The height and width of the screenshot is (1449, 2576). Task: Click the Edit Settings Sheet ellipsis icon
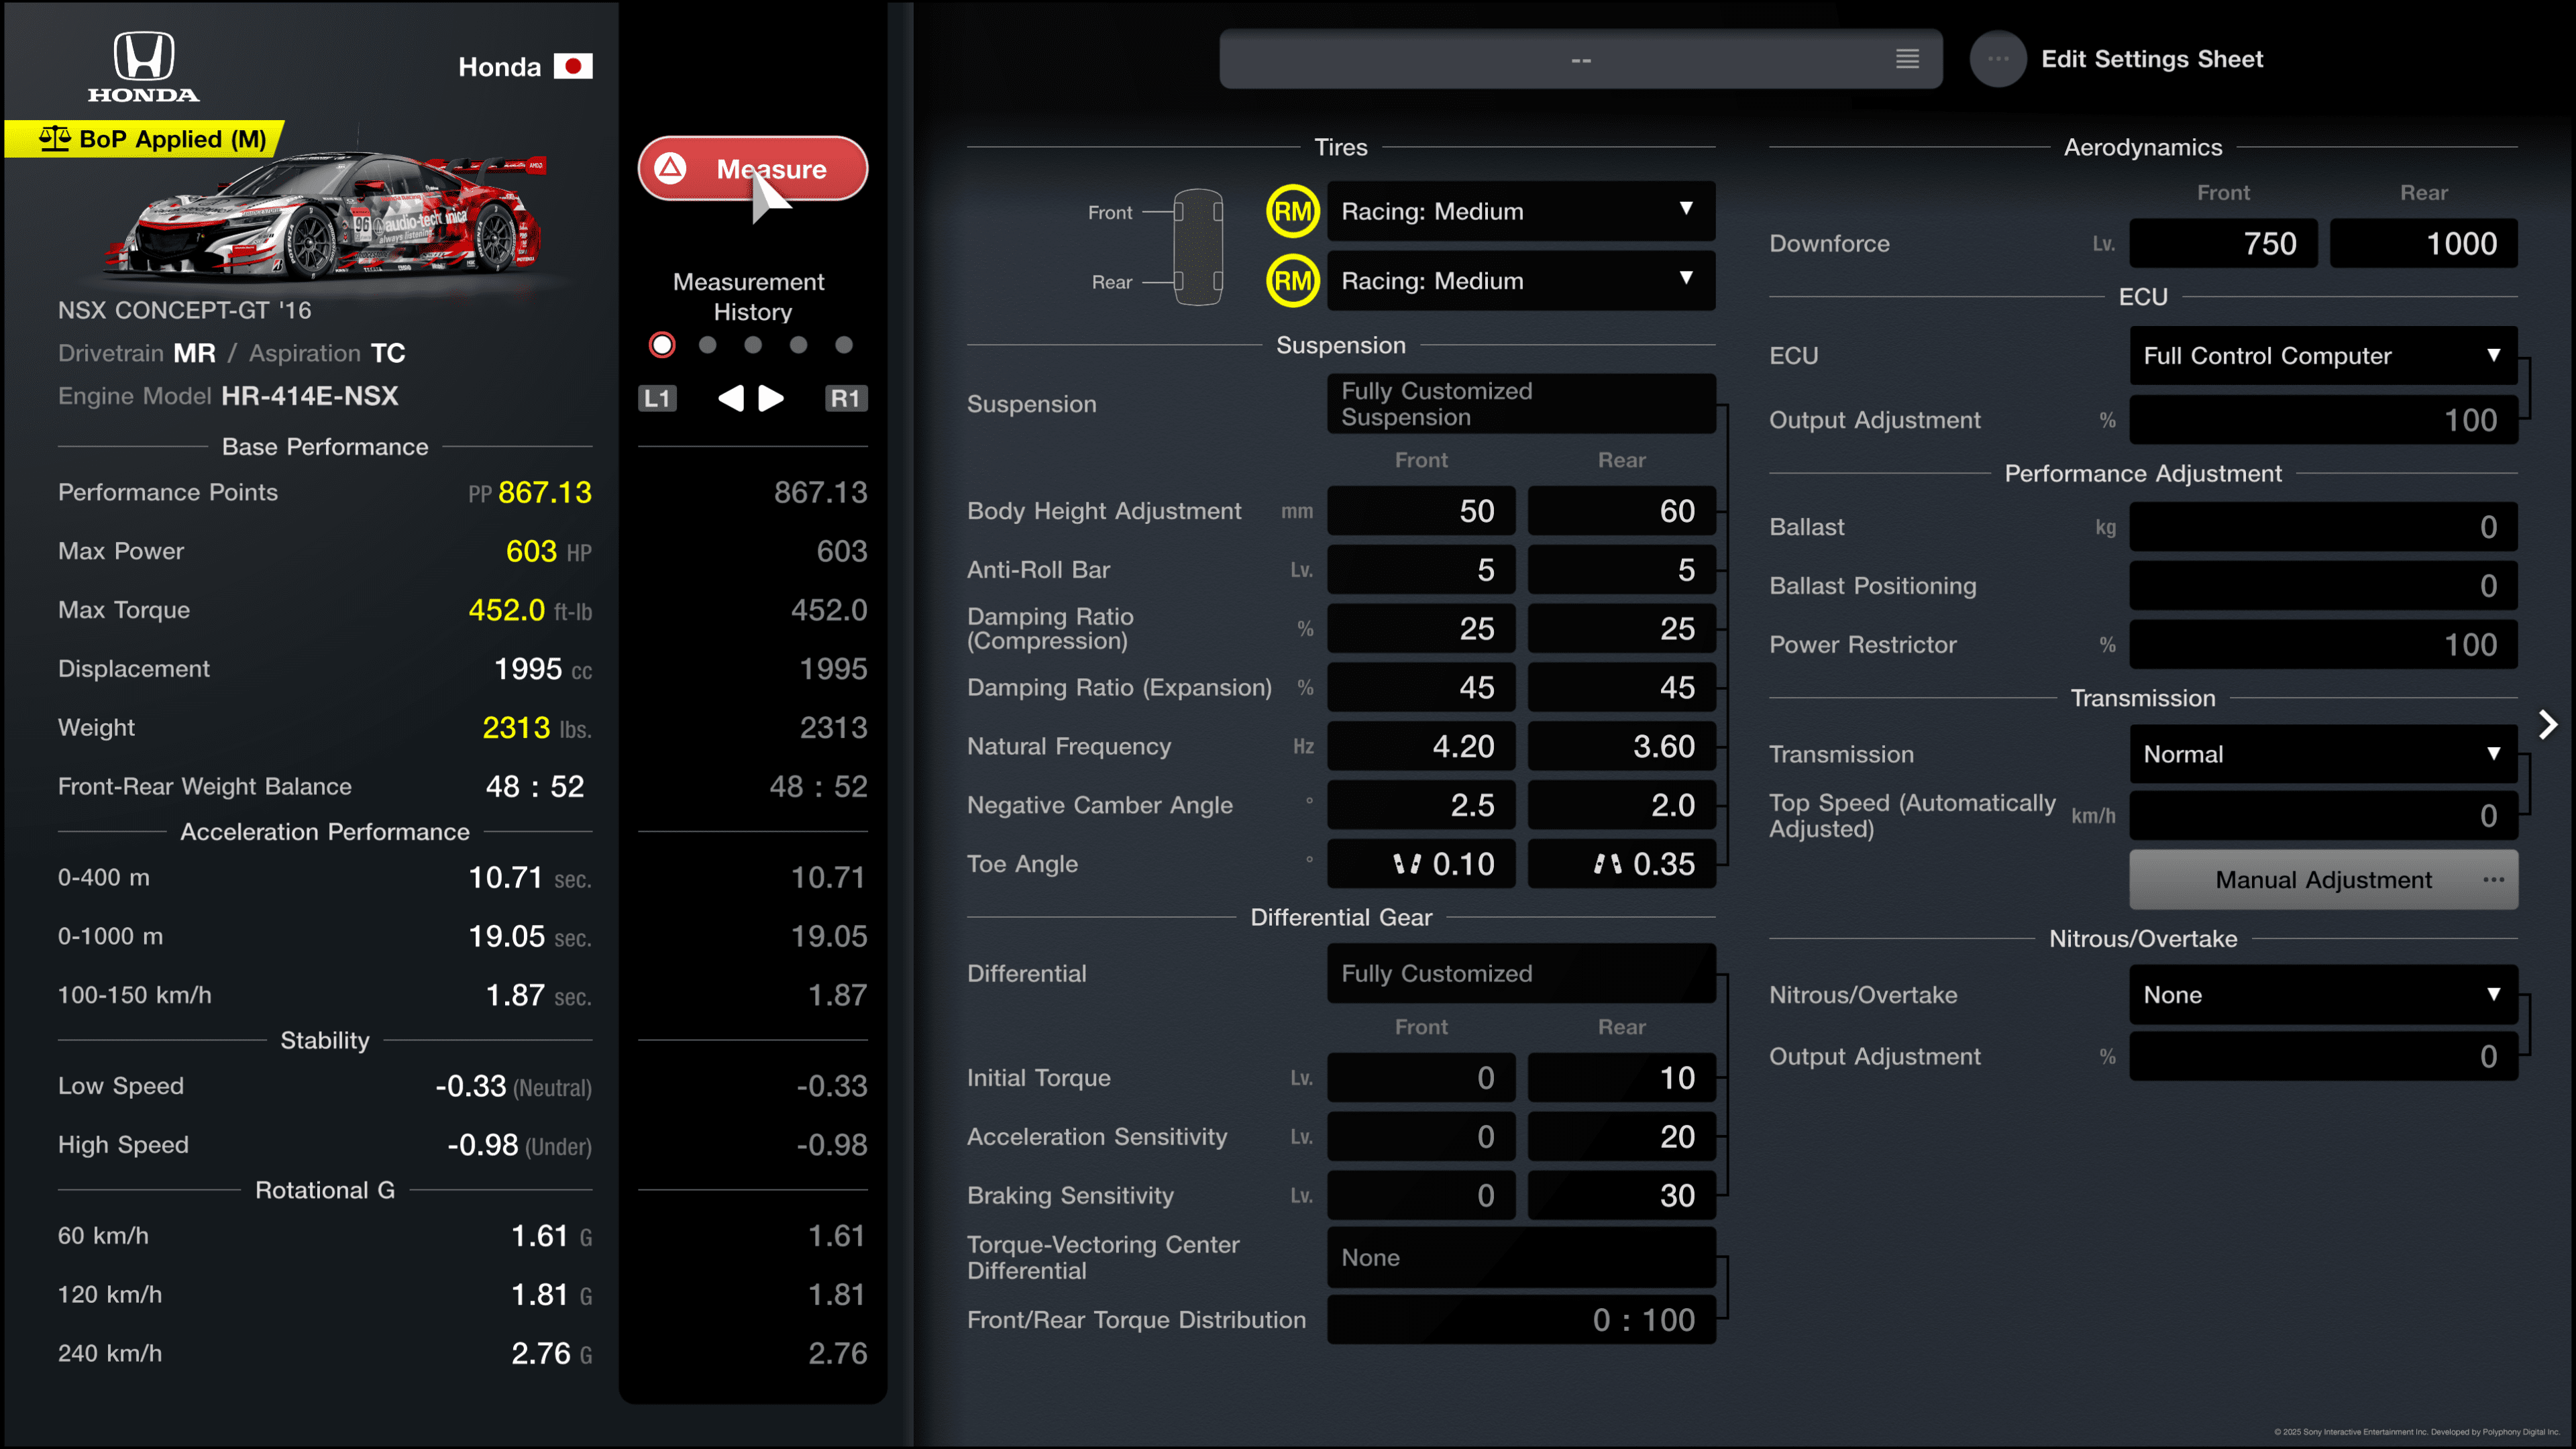(1998, 59)
